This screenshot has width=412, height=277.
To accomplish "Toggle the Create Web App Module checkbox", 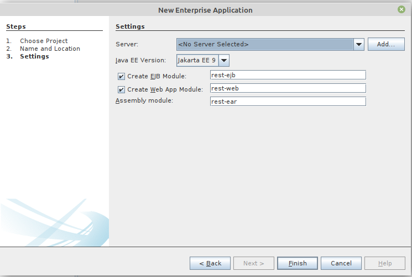I will [121, 89].
